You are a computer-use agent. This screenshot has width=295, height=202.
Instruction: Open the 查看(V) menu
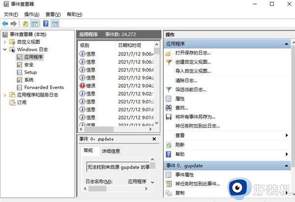pos(52,14)
